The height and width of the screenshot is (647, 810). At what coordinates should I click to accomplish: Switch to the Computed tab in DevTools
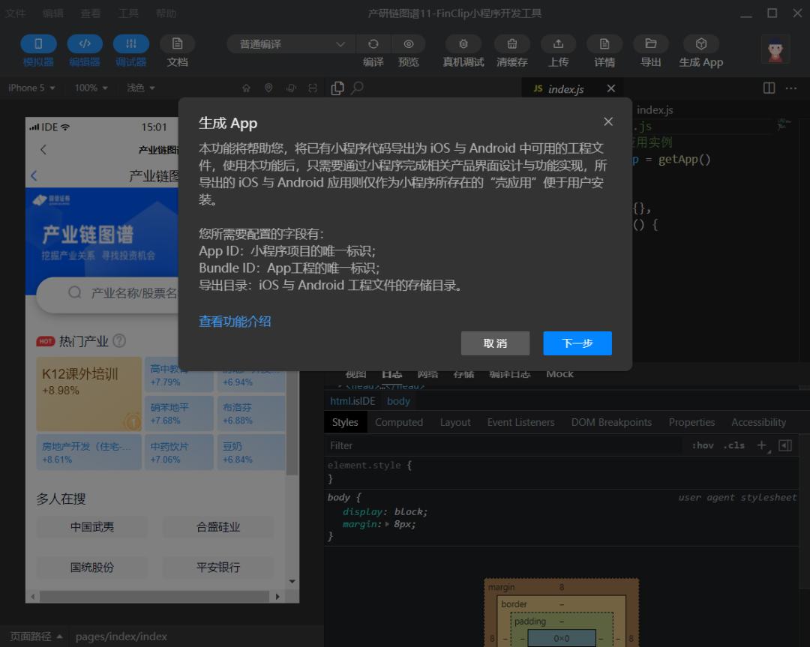[x=399, y=422]
